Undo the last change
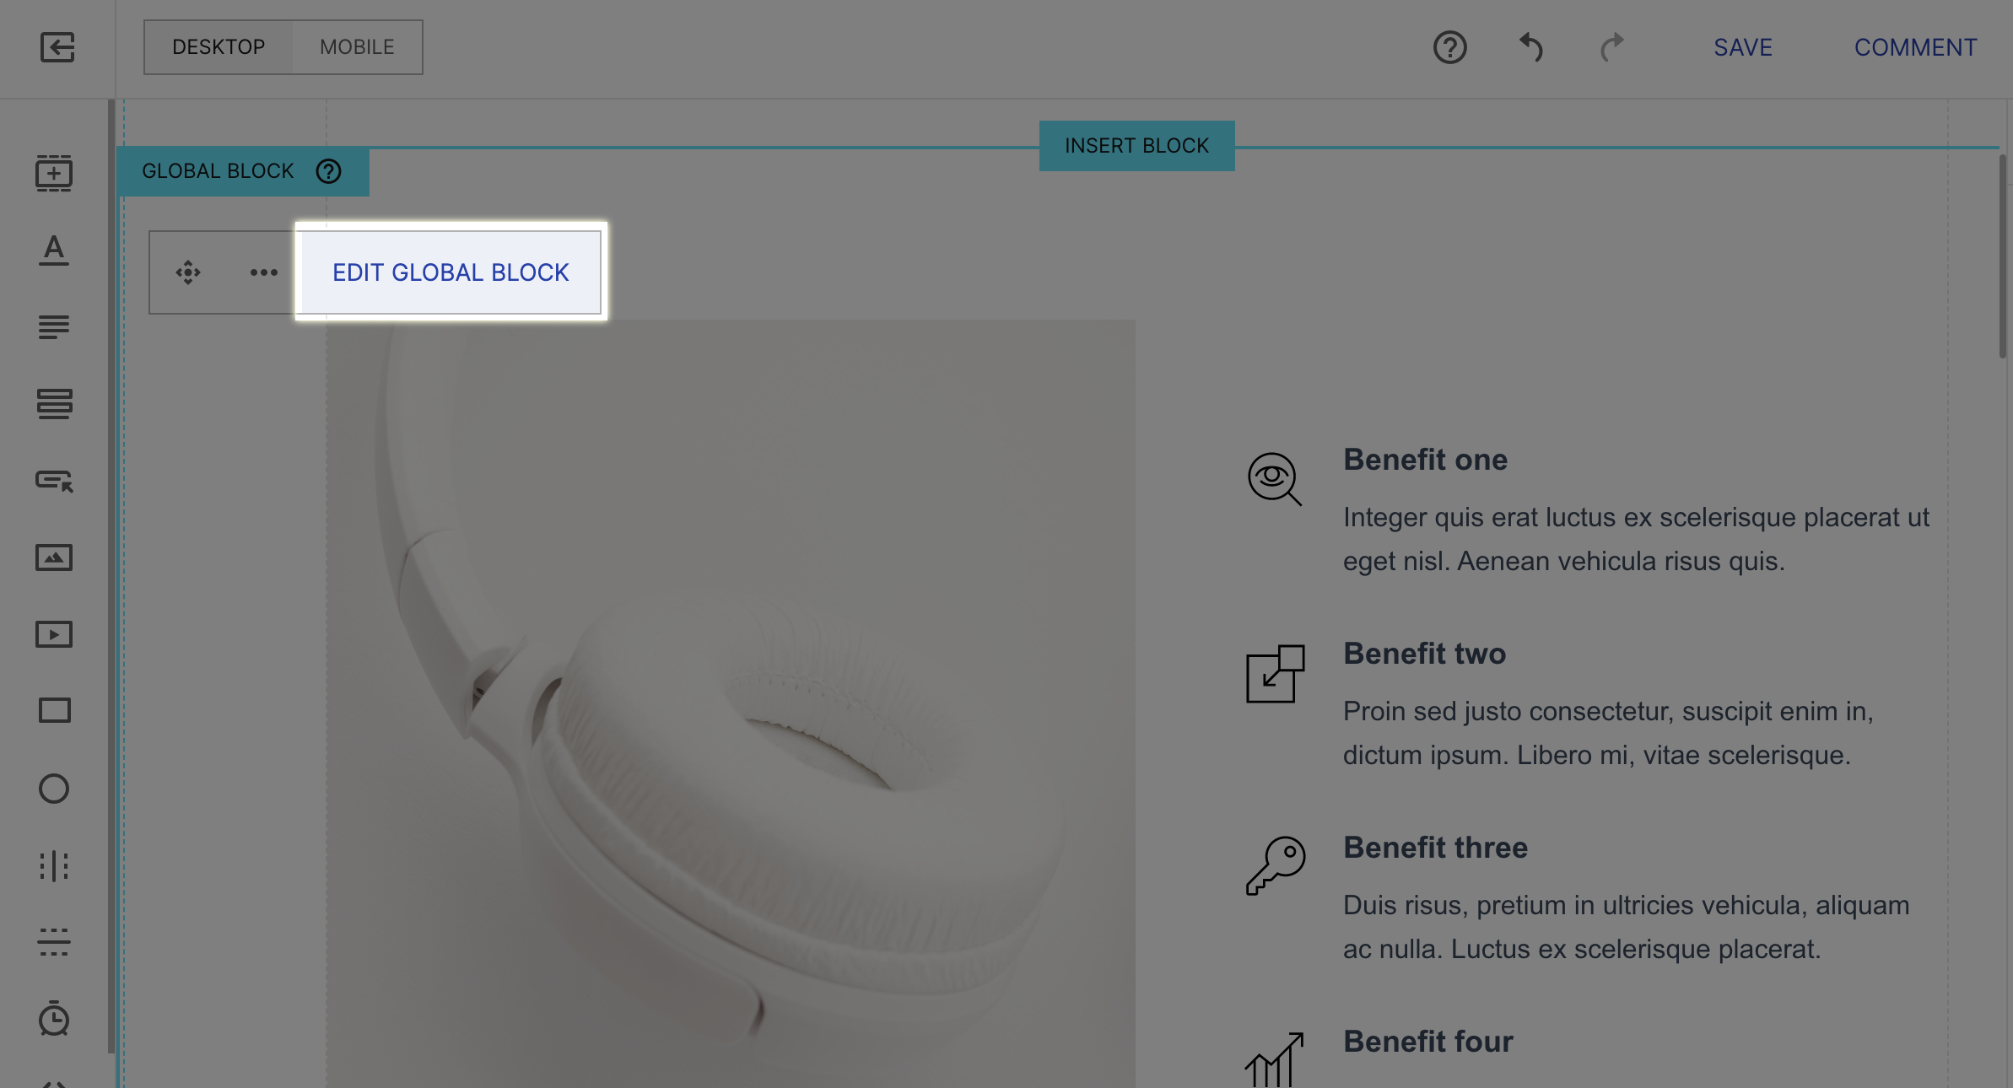Image resolution: width=2013 pixels, height=1088 pixels. pyautogui.click(x=1531, y=47)
